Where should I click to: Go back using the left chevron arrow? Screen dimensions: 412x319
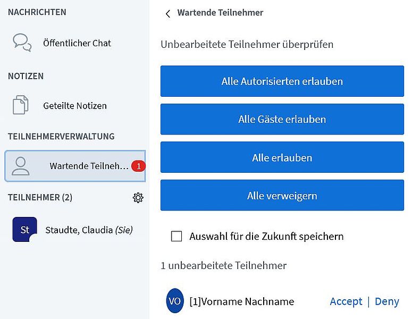coord(168,13)
